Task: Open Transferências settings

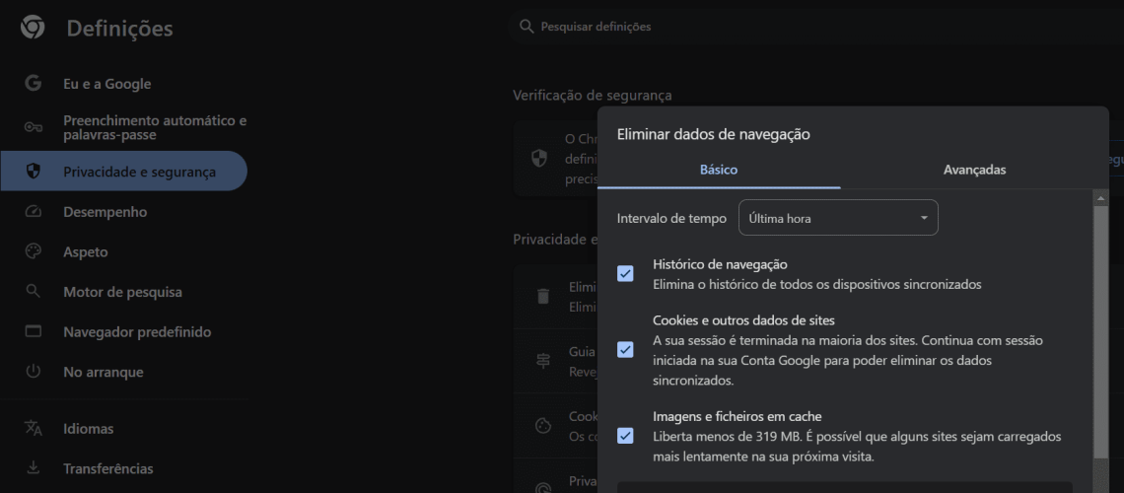Action: pyautogui.click(x=124, y=468)
